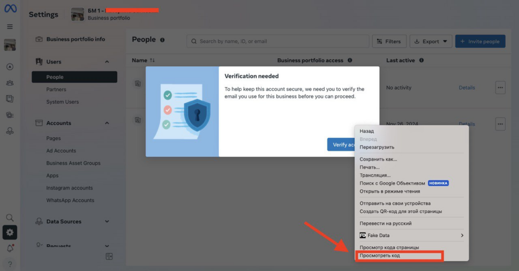Open the Filters button
The width and height of the screenshot is (519, 271).
tap(389, 42)
